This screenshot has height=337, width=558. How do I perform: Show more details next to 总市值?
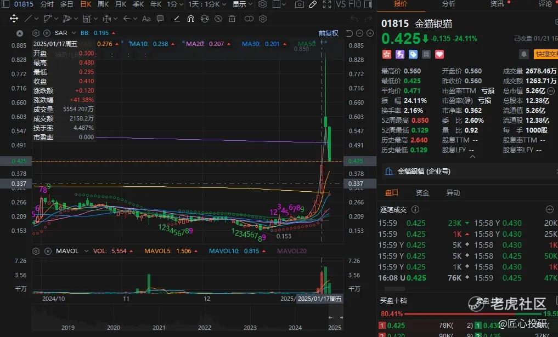[551, 90]
